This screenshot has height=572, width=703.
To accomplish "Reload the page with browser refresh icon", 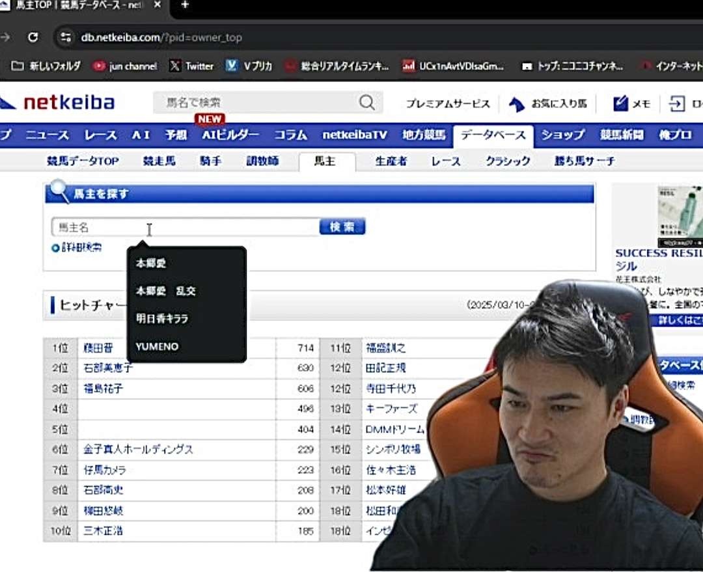I will 33,37.
